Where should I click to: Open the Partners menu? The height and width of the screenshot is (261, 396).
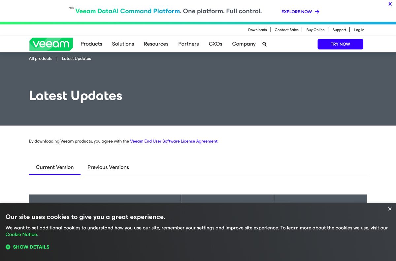pos(188,44)
